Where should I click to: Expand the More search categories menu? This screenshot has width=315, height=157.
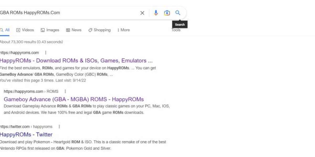coord(124,30)
